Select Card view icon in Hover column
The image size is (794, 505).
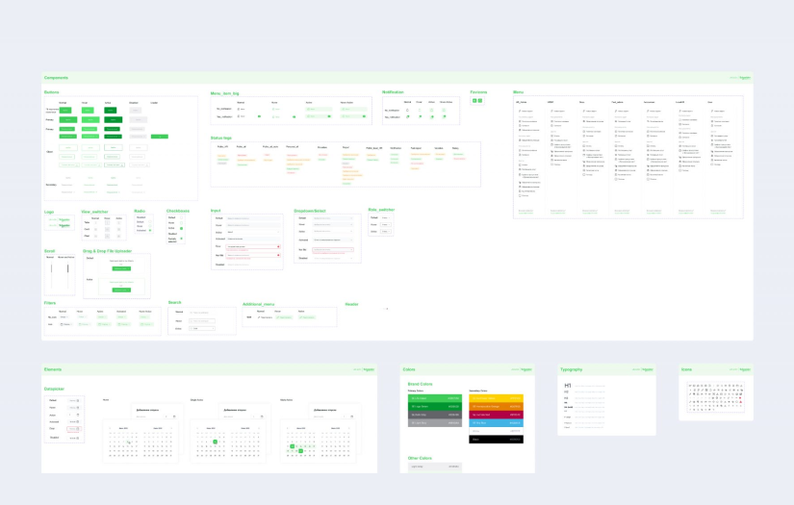(107, 229)
